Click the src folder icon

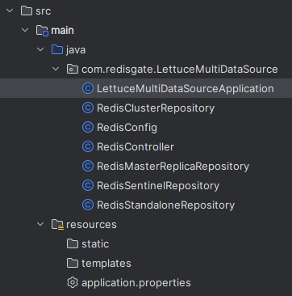[27, 11]
